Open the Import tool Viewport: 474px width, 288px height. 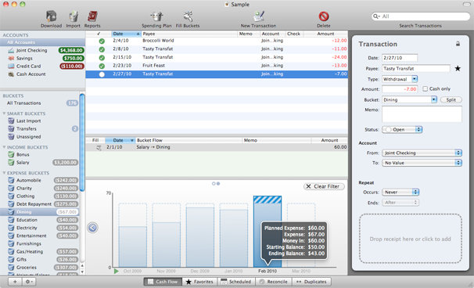pyautogui.click(x=74, y=16)
